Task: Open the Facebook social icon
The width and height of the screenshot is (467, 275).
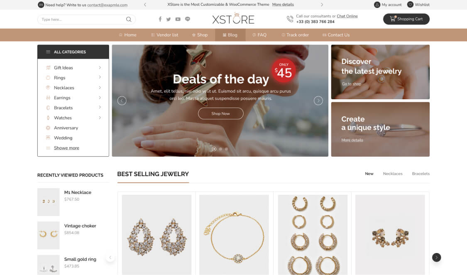Action: coord(160,19)
